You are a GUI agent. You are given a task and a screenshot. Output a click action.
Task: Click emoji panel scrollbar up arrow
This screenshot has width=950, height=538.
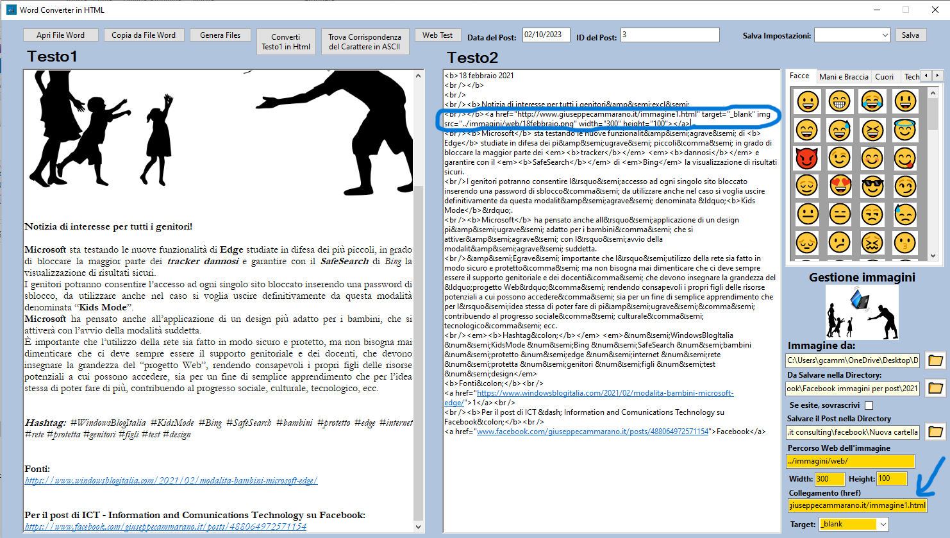point(933,93)
